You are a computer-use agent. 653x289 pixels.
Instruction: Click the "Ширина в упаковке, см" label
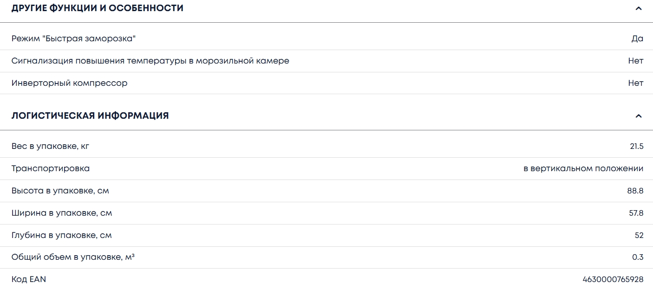click(x=62, y=213)
